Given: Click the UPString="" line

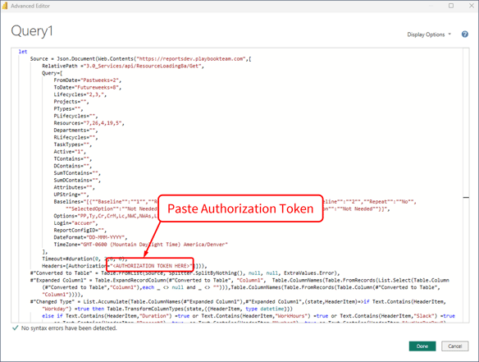Looking at the screenshot, I should [x=71, y=195].
